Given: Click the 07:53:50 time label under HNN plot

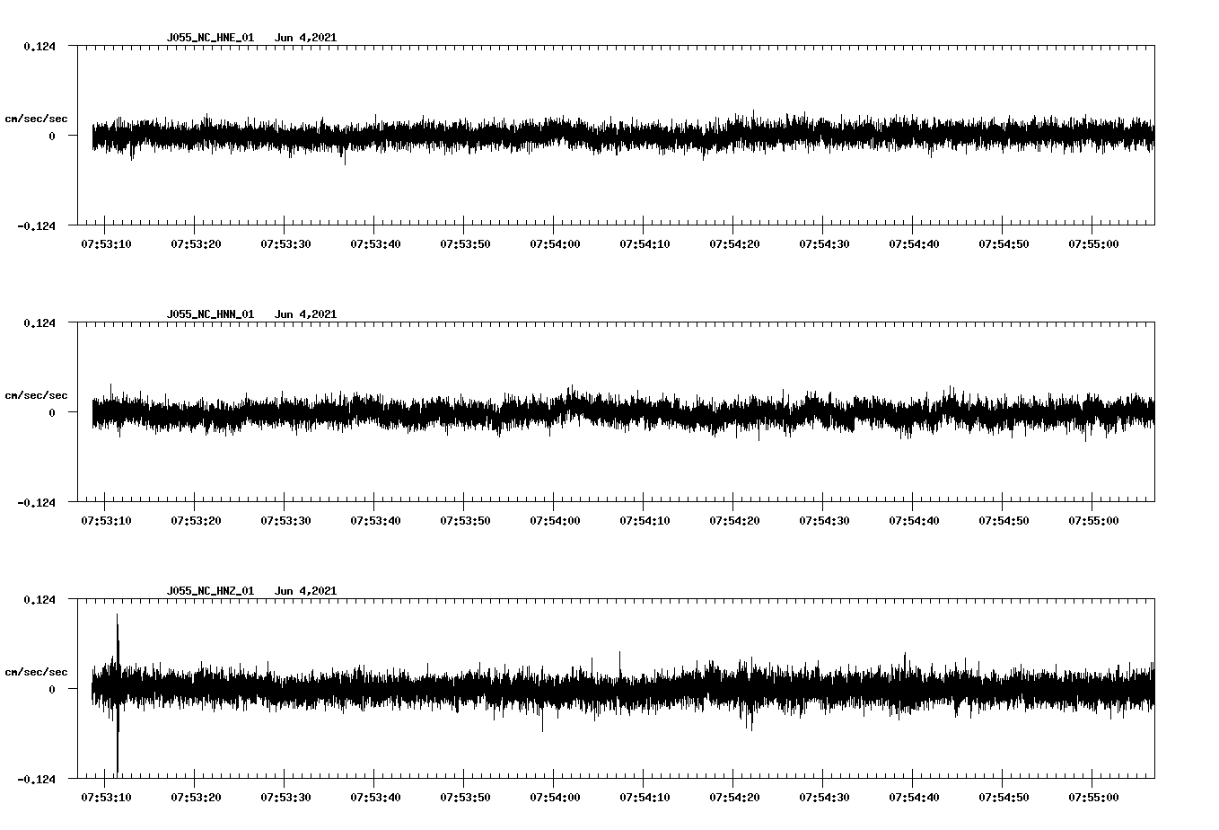Looking at the screenshot, I should (465, 521).
